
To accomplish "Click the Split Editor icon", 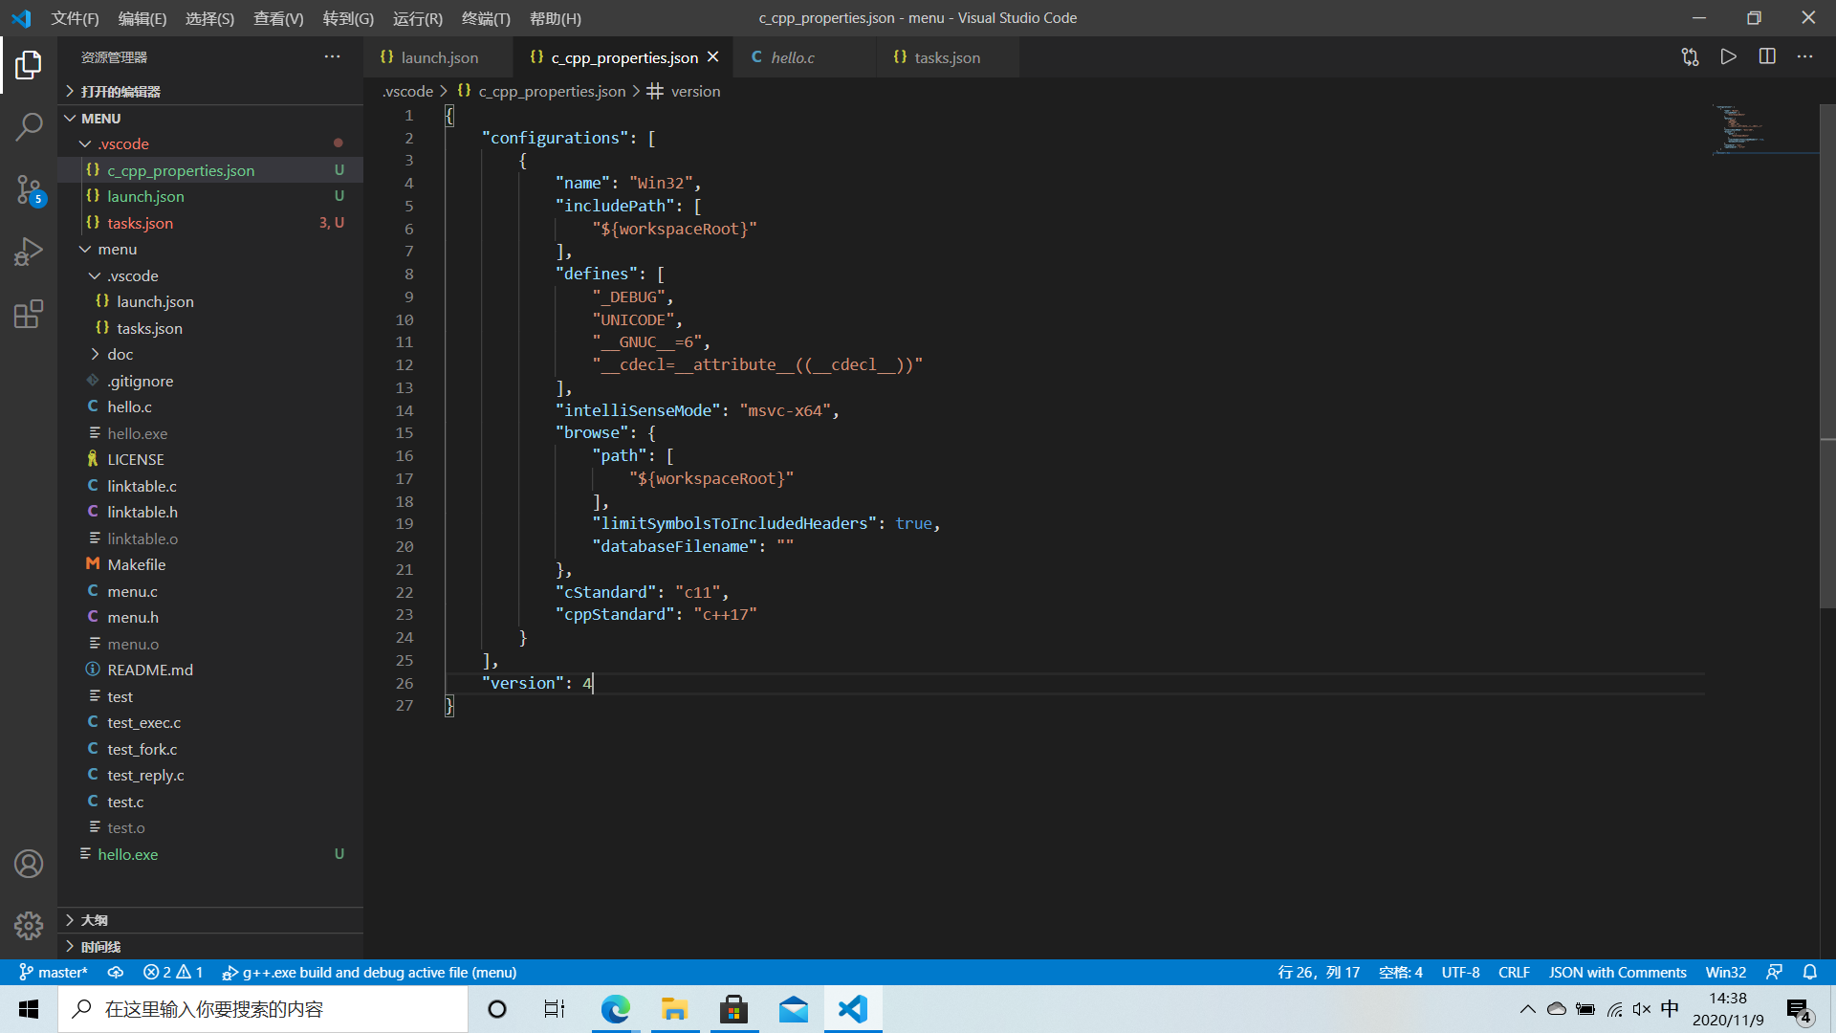I will pos(1767,57).
